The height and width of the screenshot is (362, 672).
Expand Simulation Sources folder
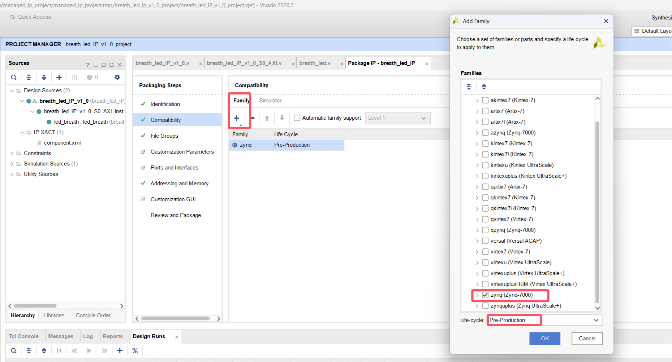(12, 164)
